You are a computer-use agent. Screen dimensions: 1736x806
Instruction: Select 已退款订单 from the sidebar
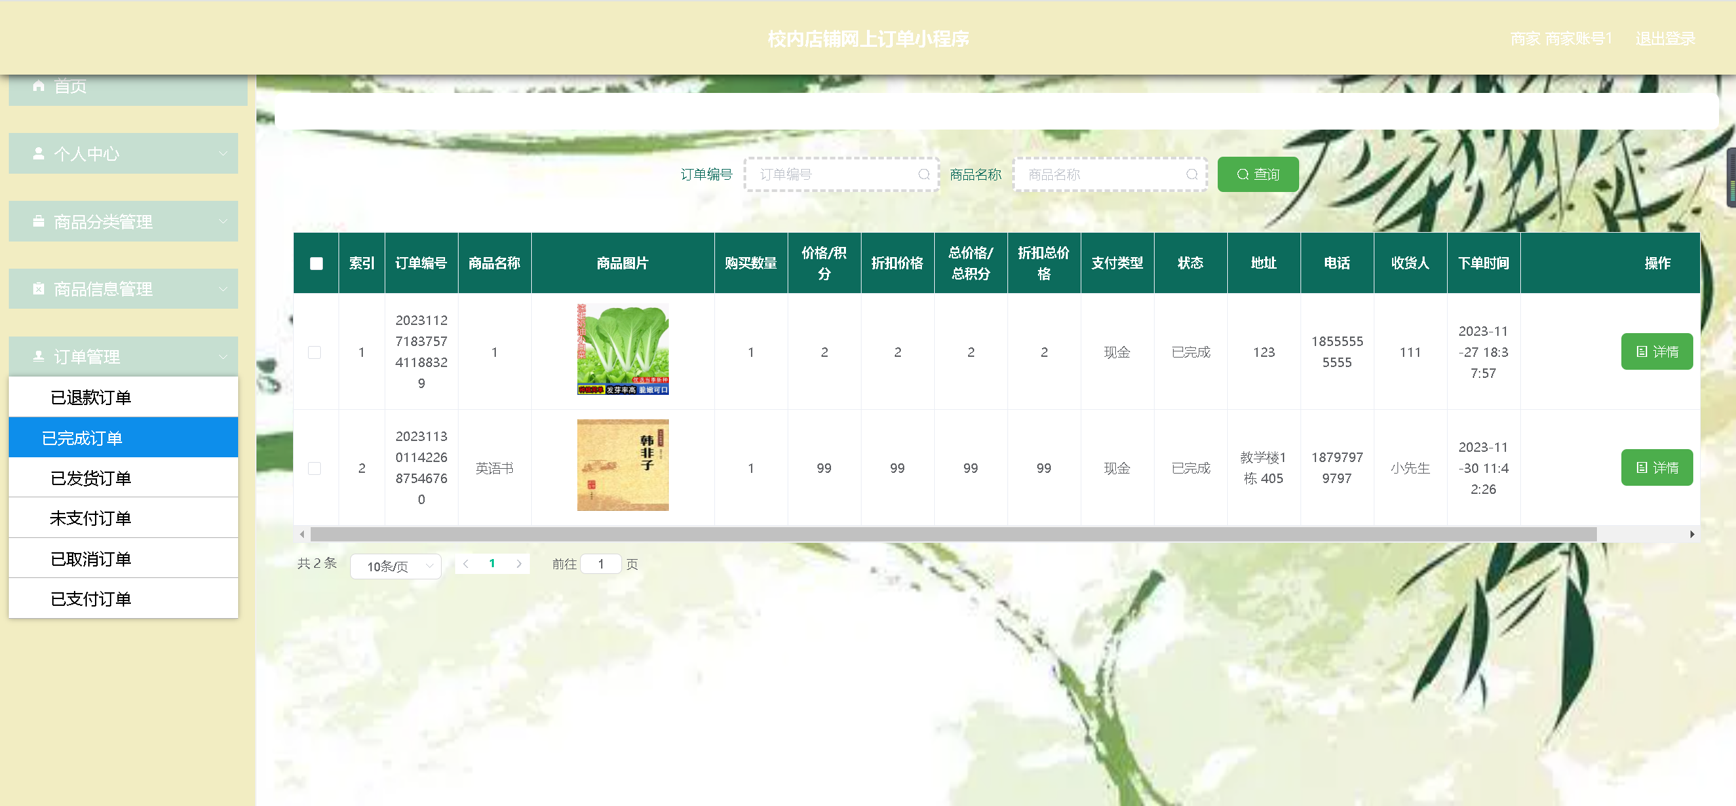coord(91,398)
